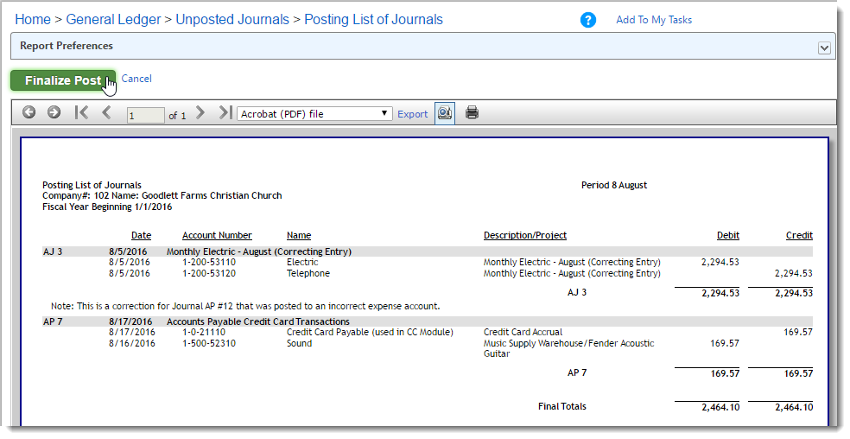Jump to the first report page
850x439 pixels.
[x=81, y=112]
